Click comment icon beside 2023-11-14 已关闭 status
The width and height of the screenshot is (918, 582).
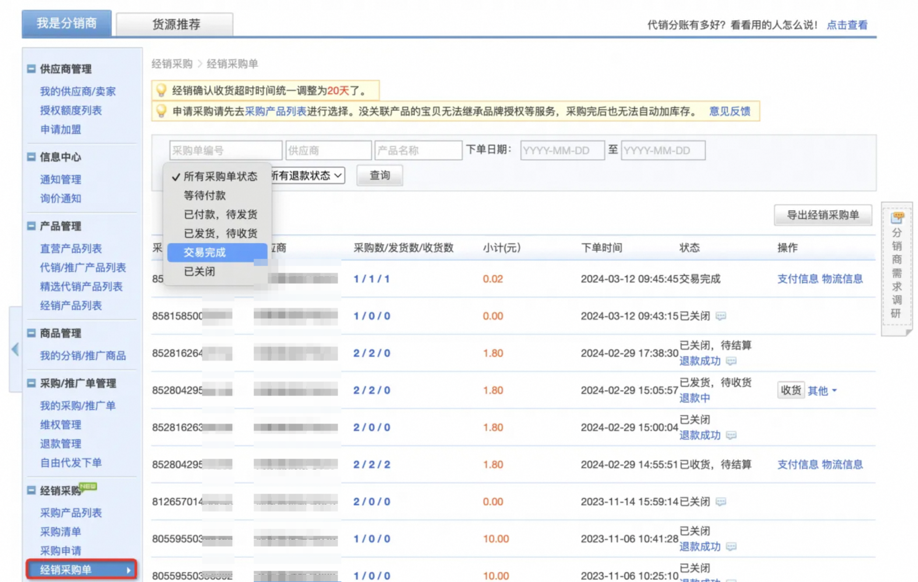pyautogui.click(x=720, y=501)
